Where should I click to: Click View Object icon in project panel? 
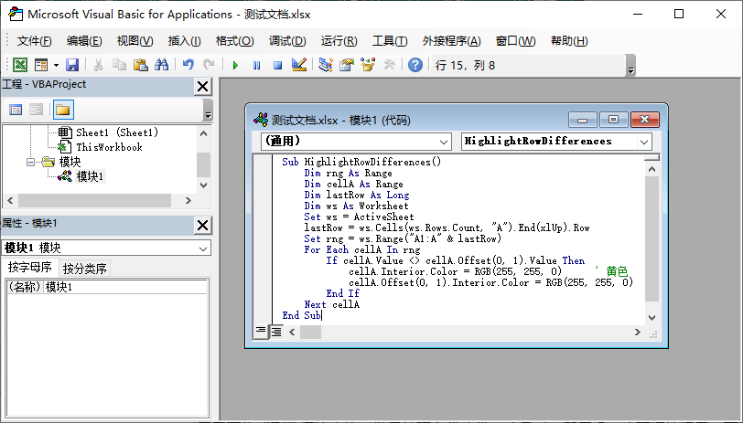coord(37,110)
